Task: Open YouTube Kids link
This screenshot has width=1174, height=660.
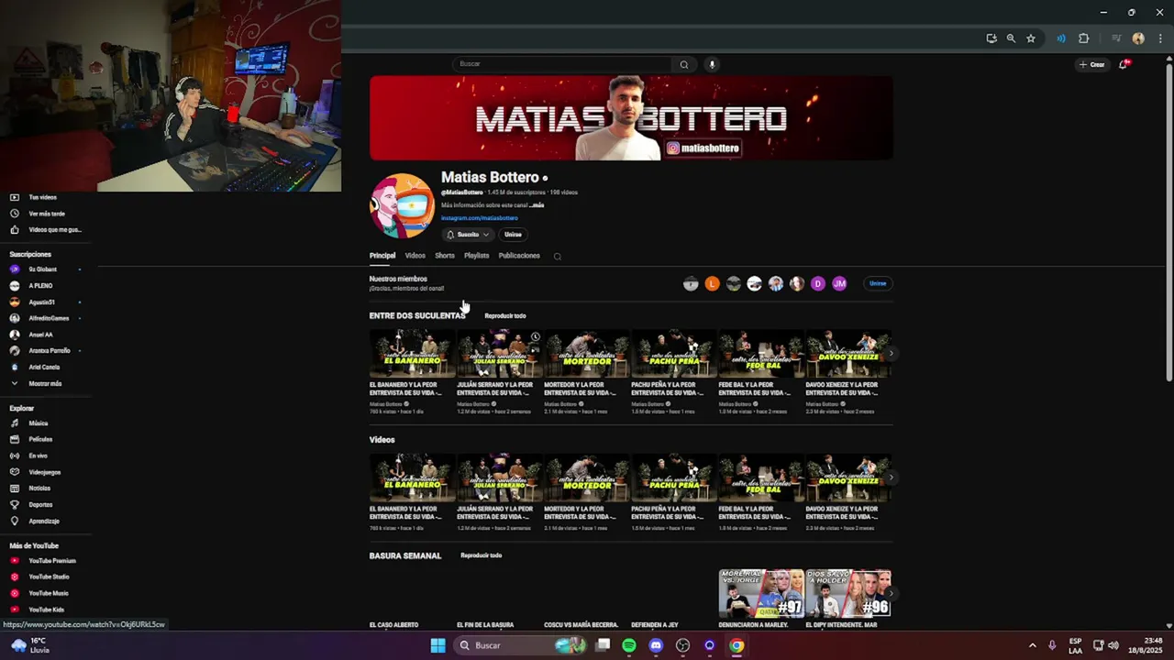Action: click(x=46, y=610)
